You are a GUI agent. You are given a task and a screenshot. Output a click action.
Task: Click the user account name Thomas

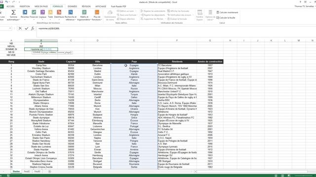click(304, 6)
